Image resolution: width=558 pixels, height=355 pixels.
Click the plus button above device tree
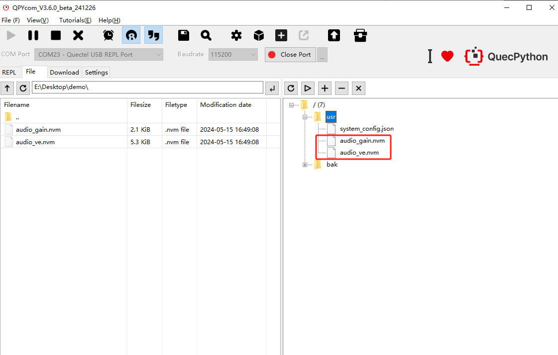tap(325, 89)
